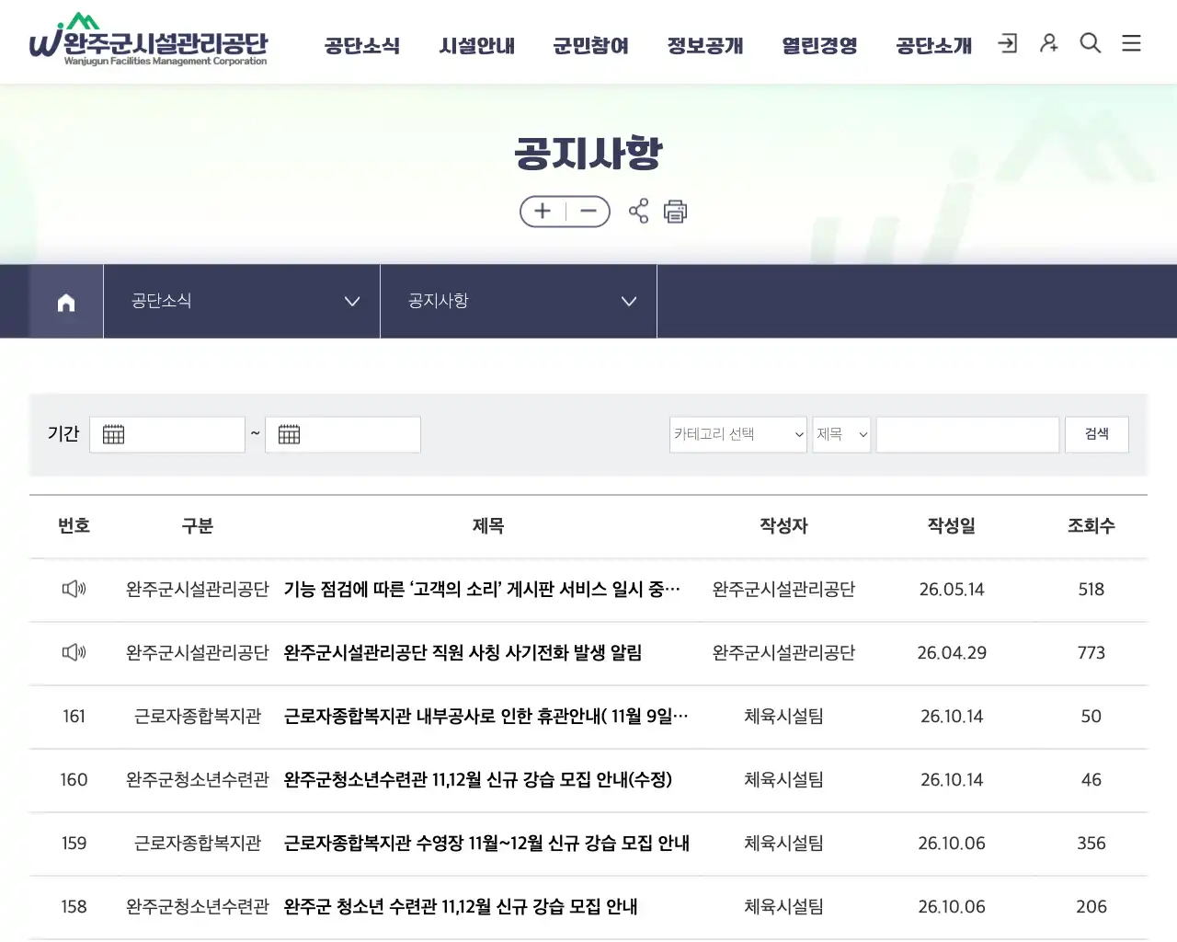Open 정보공개 top menu
The width and height of the screenshot is (1177, 942).
(x=705, y=45)
